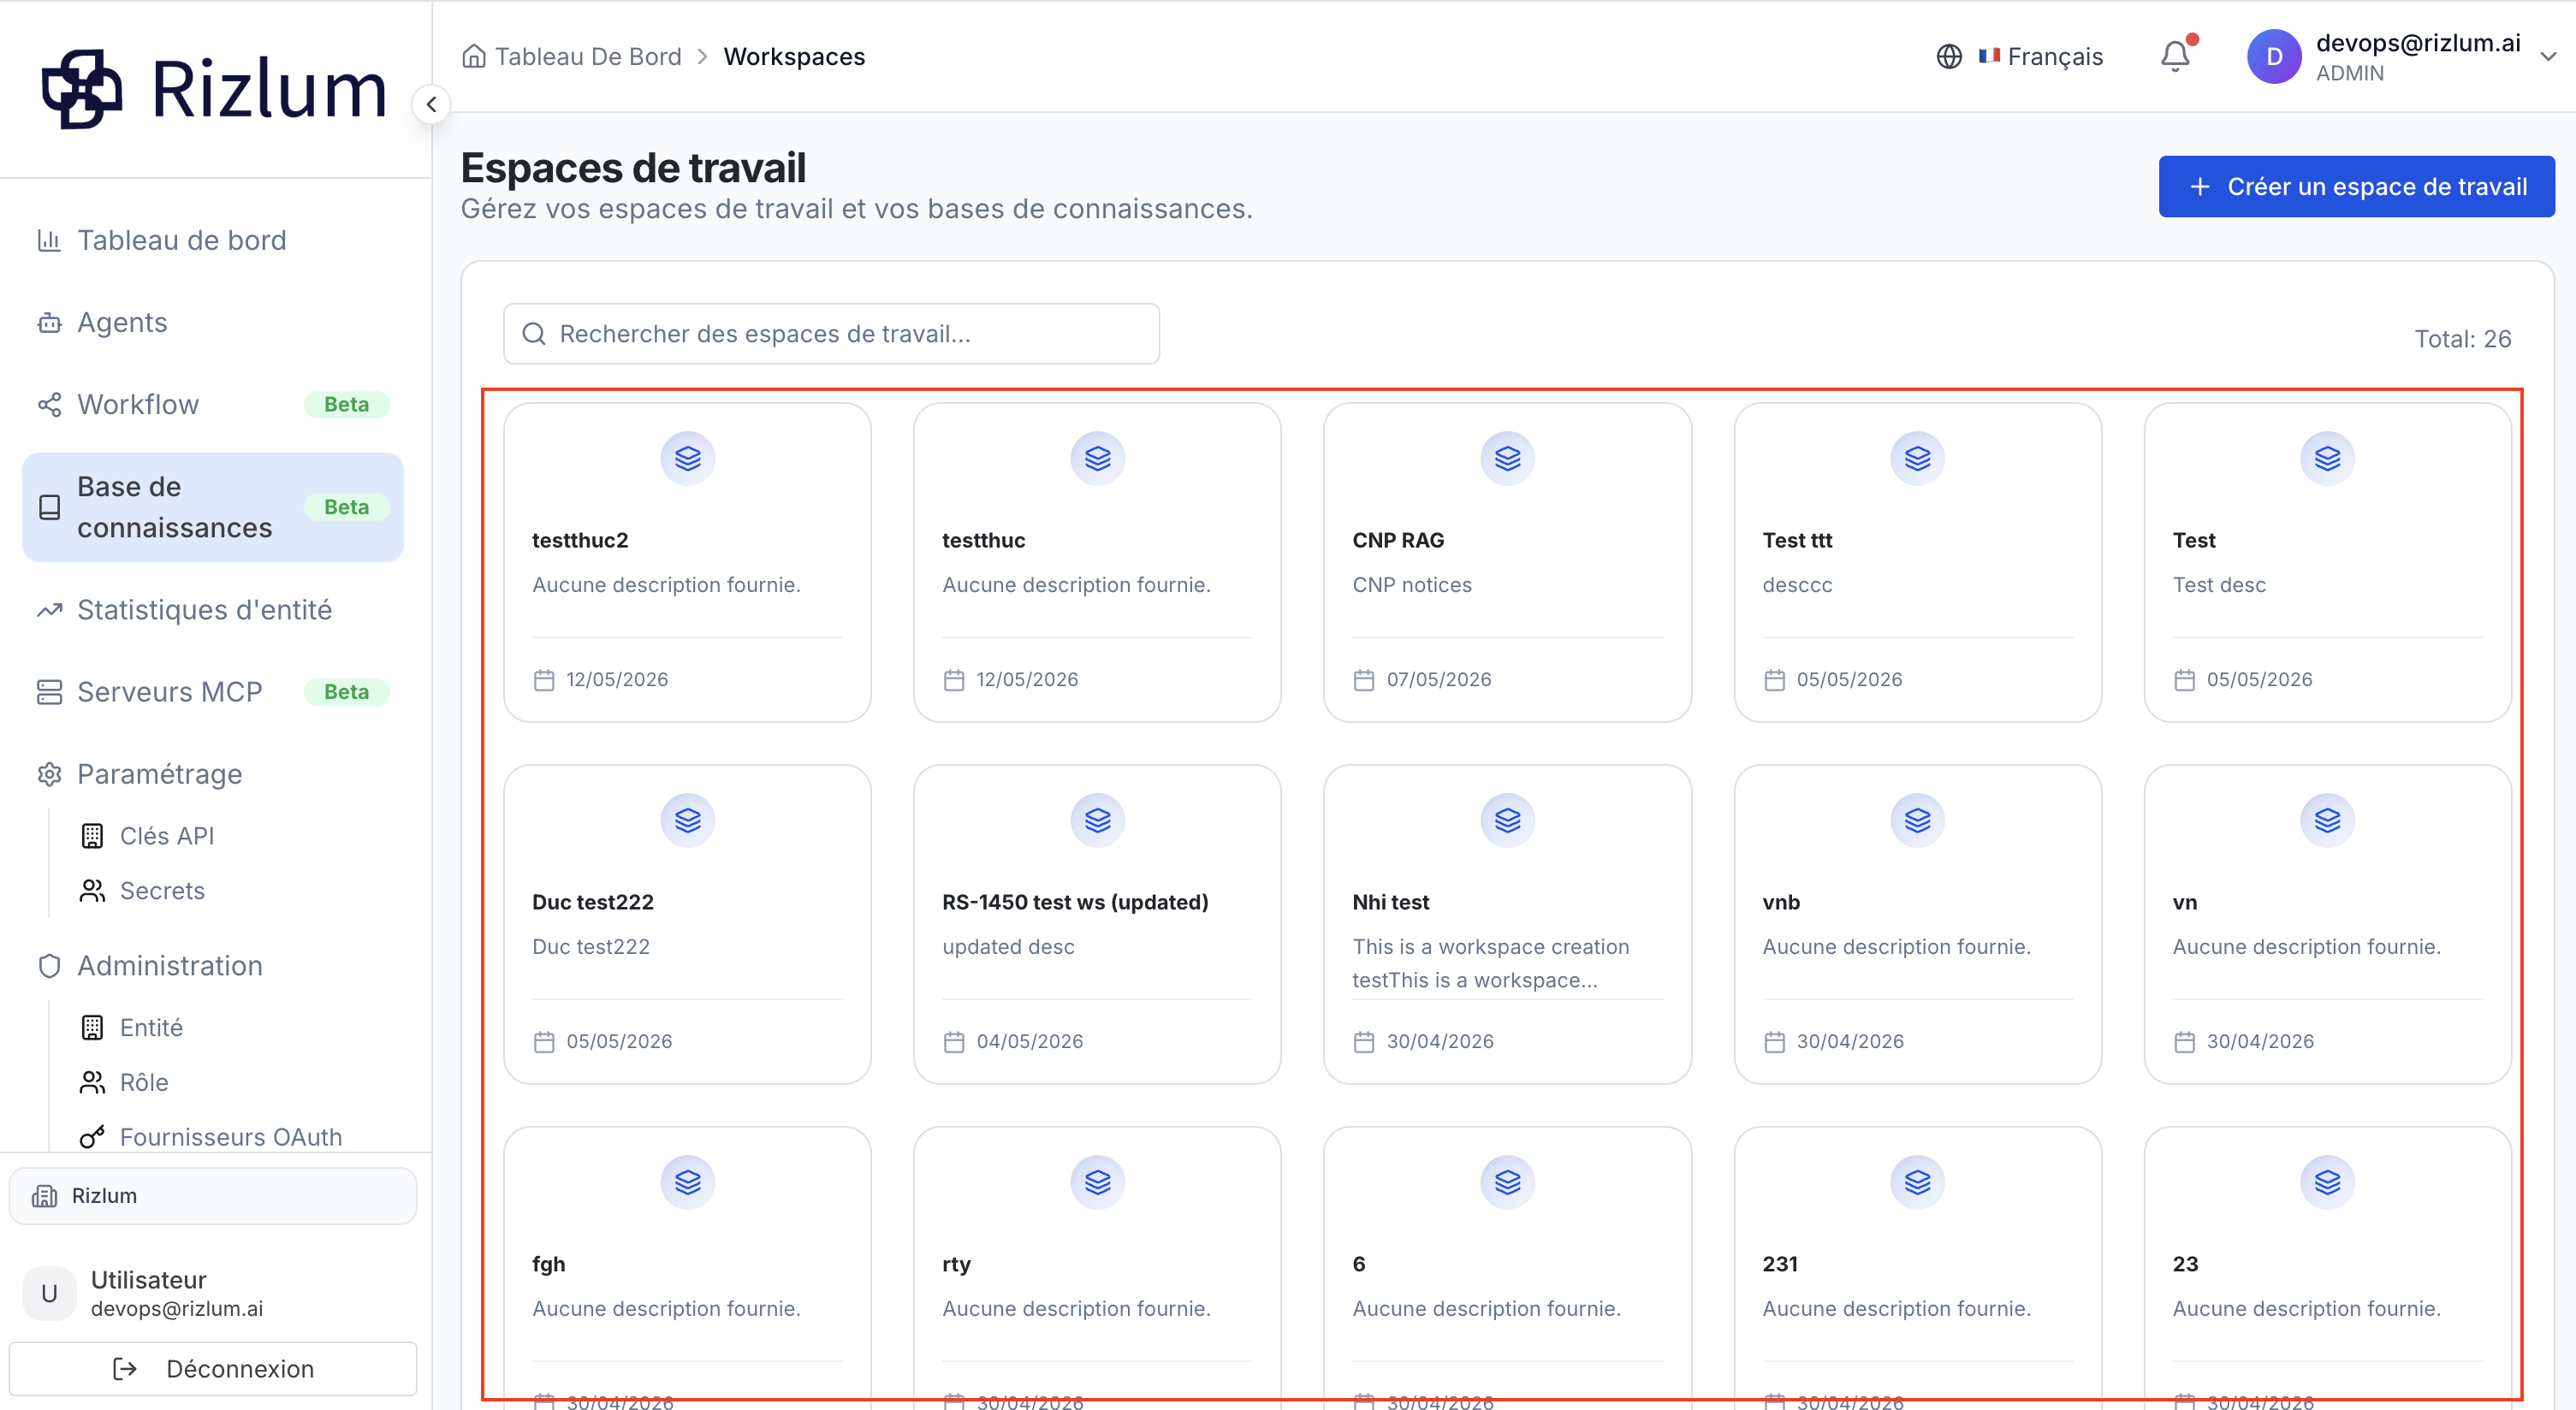
Task: Open notifications bell
Action: click(2175, 56)
